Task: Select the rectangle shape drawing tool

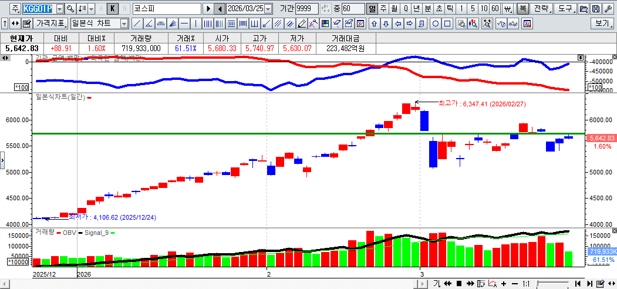Action: tap(447, 24)
